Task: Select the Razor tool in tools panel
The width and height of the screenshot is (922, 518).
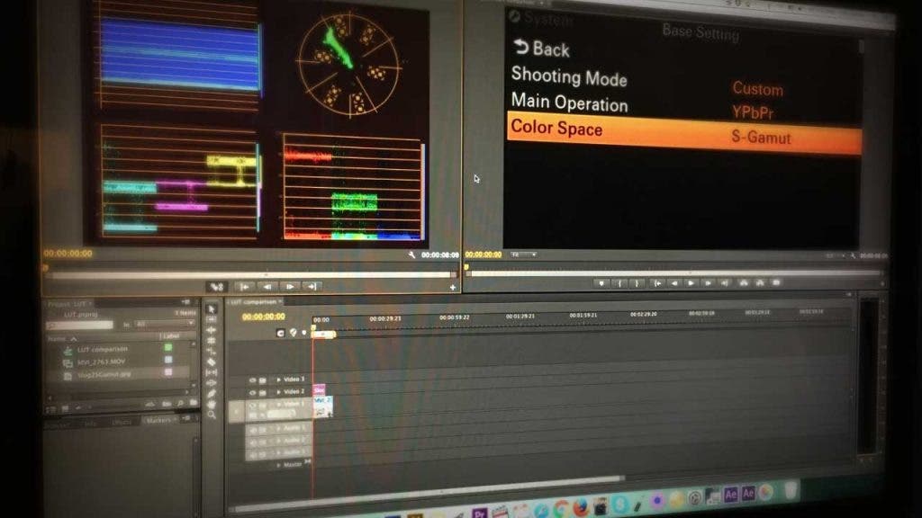Action: (212, 362)
